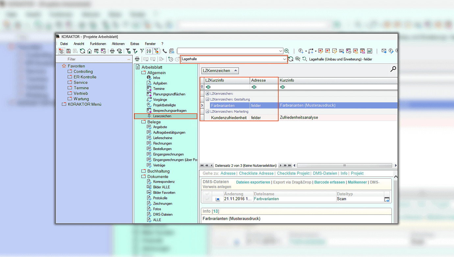
Task: Click the telephone icon in the toolbar
Action: (x=164, y=51)
